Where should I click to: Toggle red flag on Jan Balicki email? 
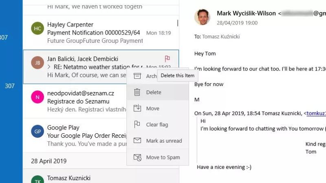point(167,59)
